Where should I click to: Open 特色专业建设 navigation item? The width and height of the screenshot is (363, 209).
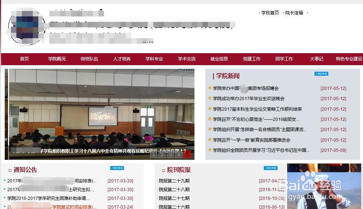[x=349, y=59]
